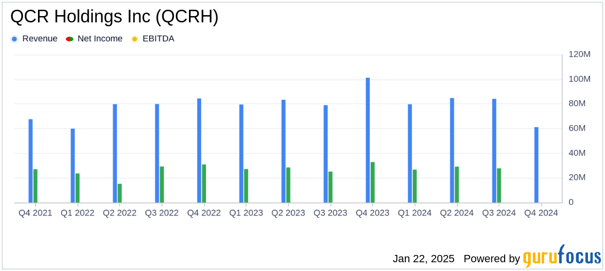Screen dimensions: 605x271
Task: Click the blue Revenue legend dot
Action: tap(15, 39)
